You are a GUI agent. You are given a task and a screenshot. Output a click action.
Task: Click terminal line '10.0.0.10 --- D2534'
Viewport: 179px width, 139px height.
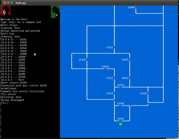pyautogui.click(x=14, y=48)
